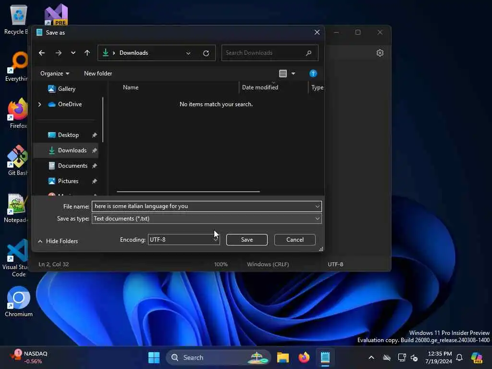Create a New folder
The image size is (492, 369).
point(98,74)
